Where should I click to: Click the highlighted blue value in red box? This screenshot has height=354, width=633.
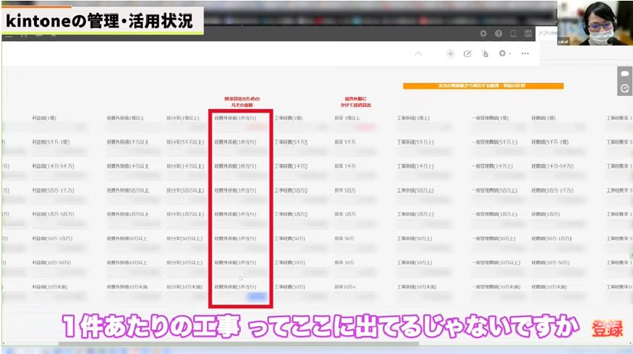point(257,296)
